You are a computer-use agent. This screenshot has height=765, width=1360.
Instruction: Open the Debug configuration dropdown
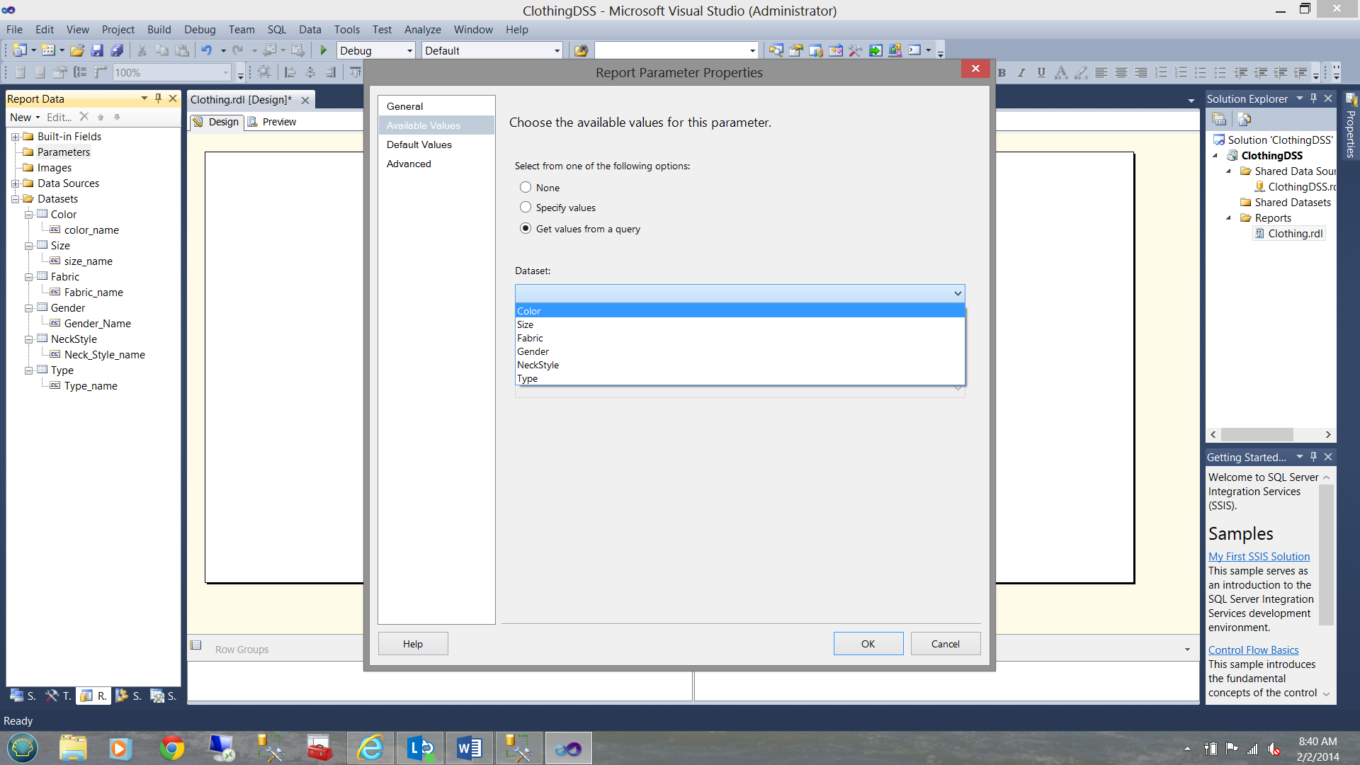point(409,51)
